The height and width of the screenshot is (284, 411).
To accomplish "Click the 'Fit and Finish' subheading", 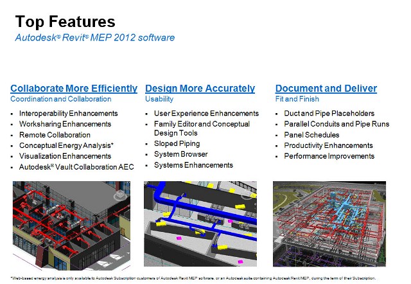I will [297, 99].
